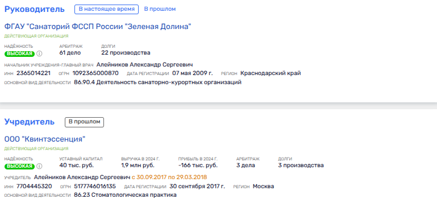Viewport: 437px width, 207px height.
Task: Select 'В прошлом' tab under Учредитель
Action: point(85,122)
